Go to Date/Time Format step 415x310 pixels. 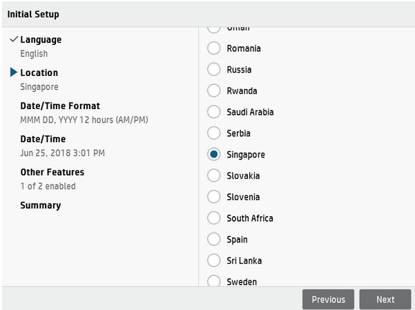click(x=60, y=106)
